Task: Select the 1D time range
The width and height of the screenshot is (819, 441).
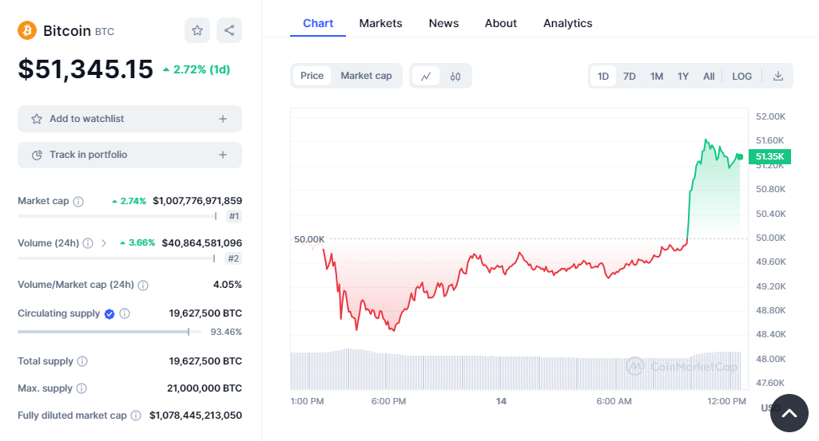Action: point(603,76)
